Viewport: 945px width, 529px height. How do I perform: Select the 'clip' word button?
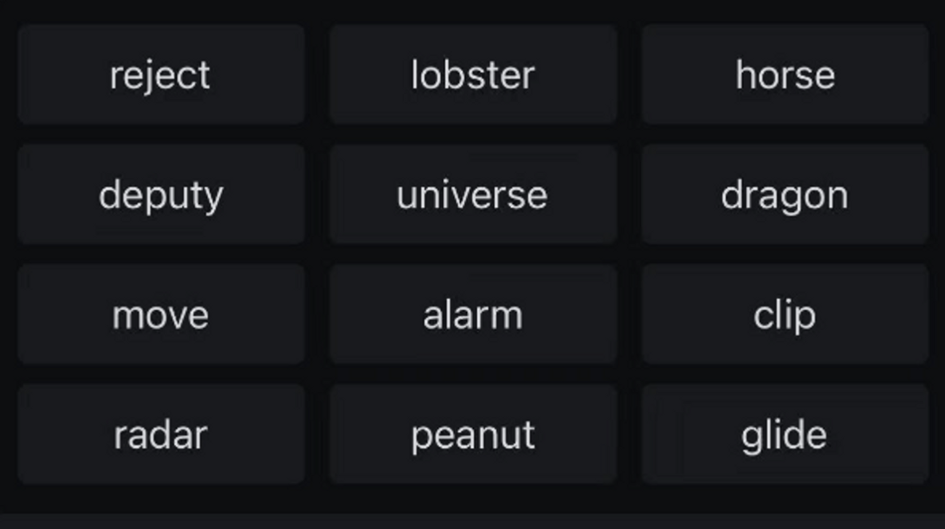[x=785, y=315]
